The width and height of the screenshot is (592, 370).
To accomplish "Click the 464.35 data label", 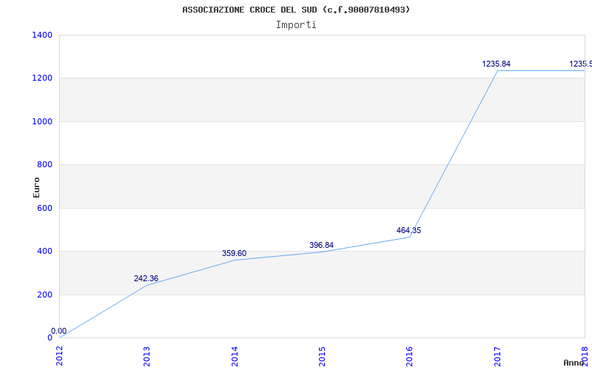I will [x=409, y=230].
